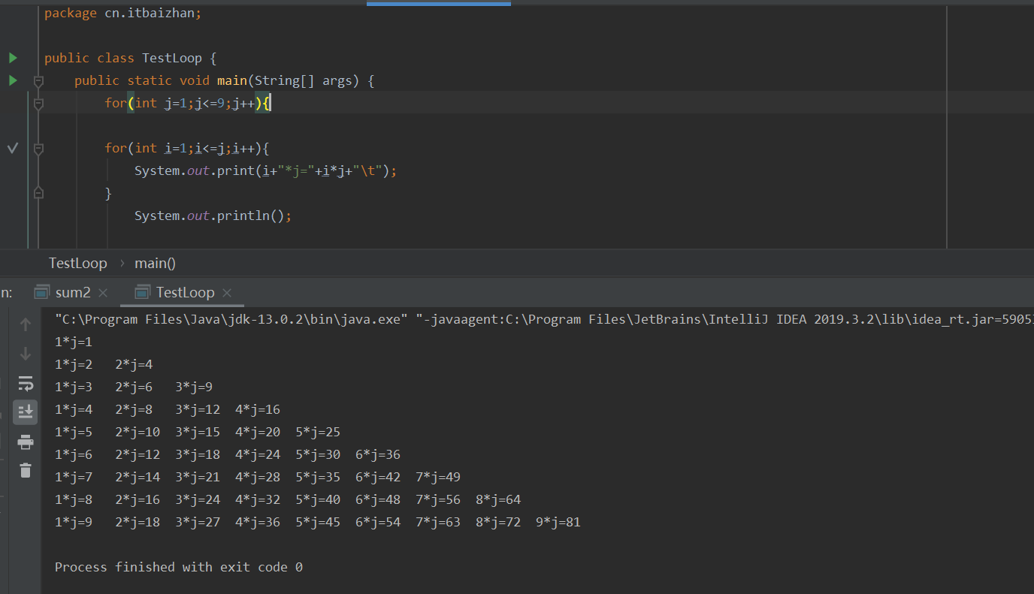
Task: Click the fold marker at the inner loop's closing brace
Action: pos(38,193)
